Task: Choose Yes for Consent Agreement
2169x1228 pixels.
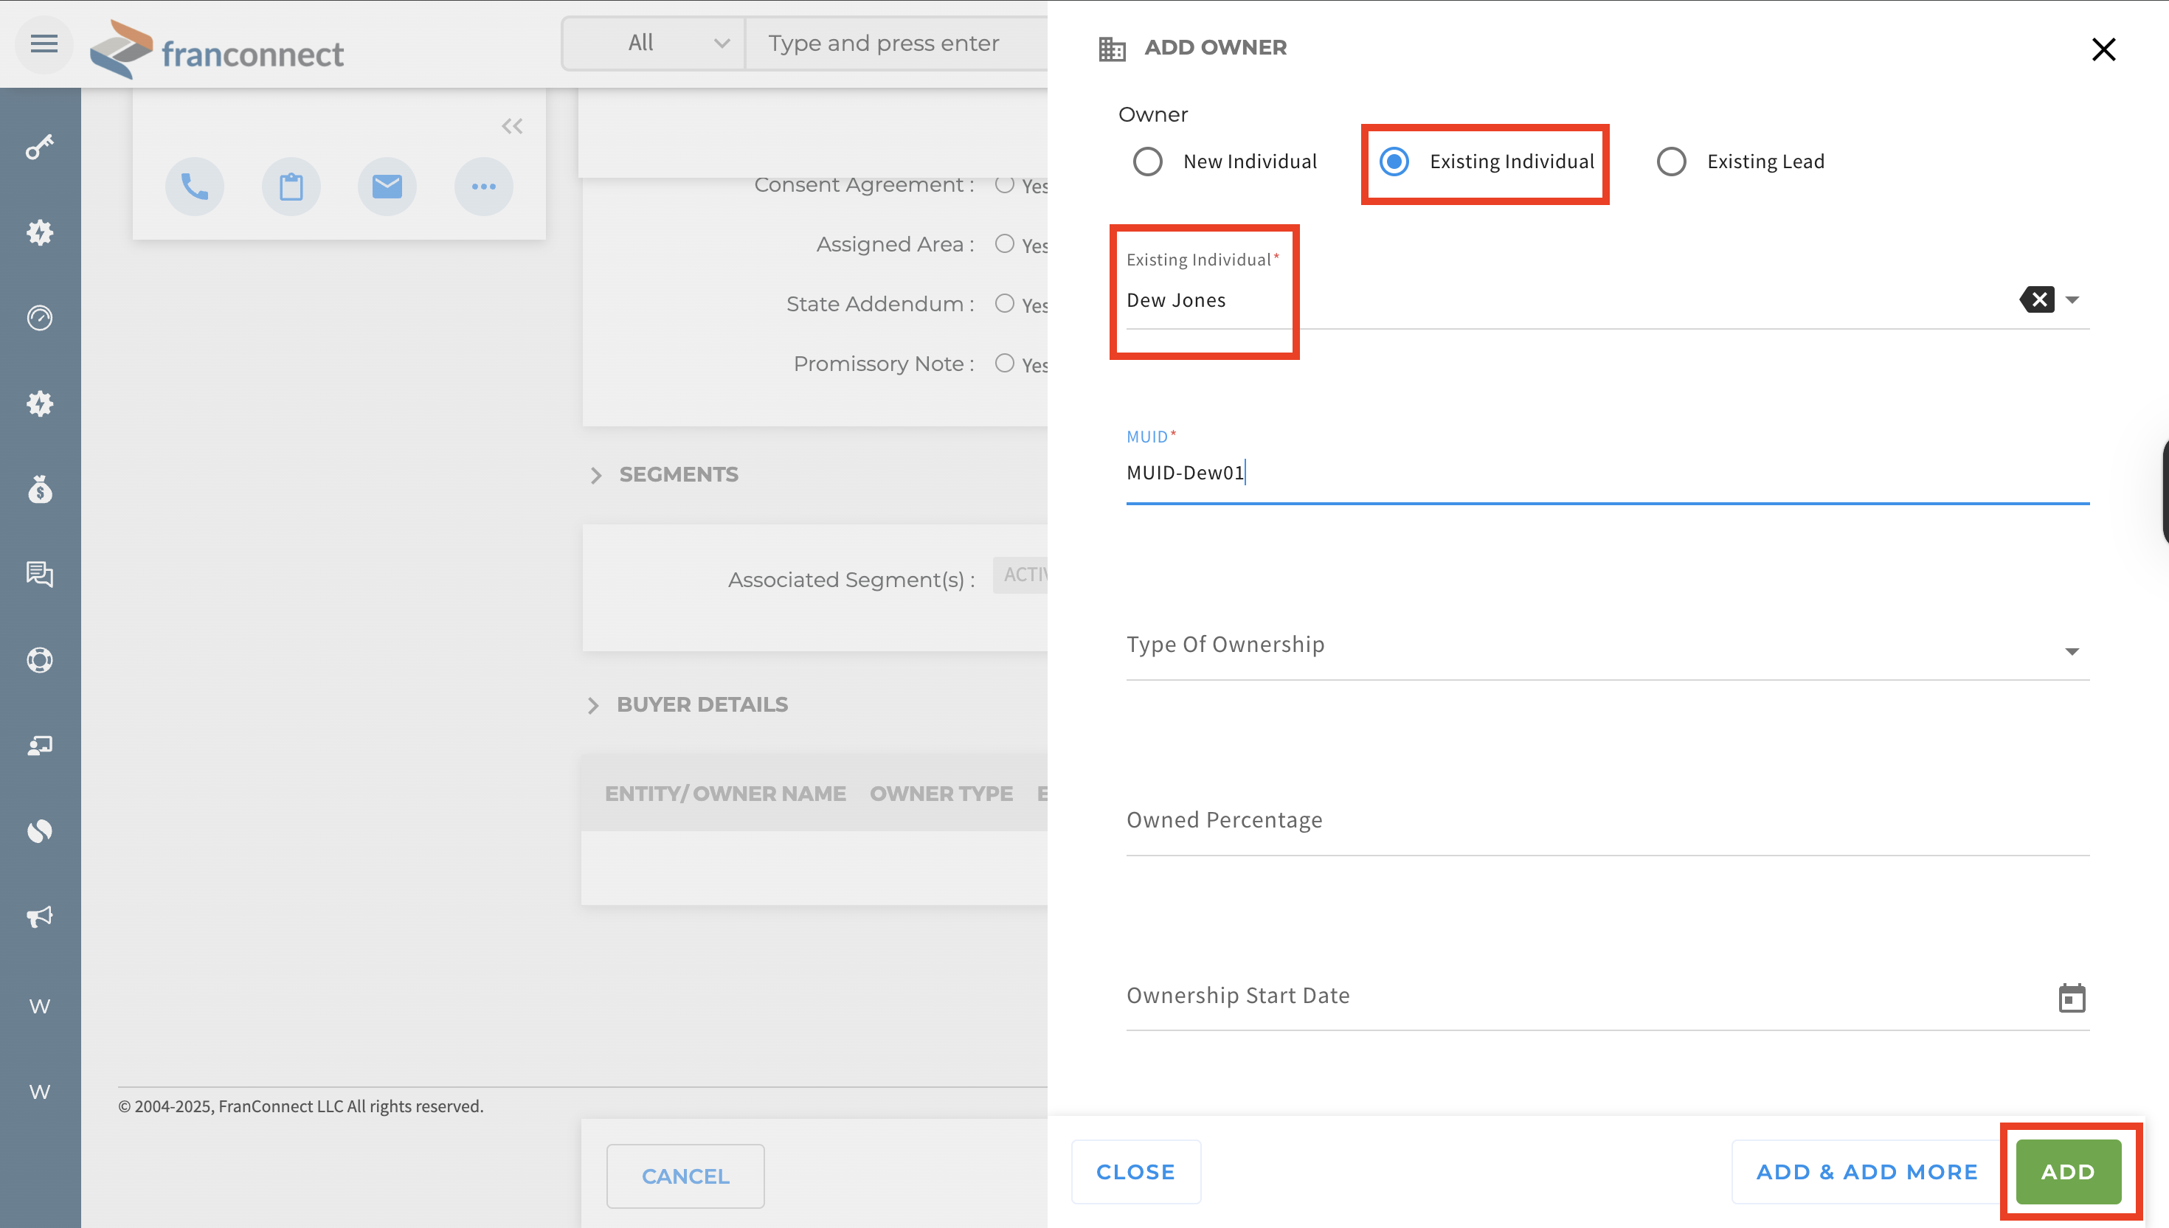Action: tap(1004, 184)
